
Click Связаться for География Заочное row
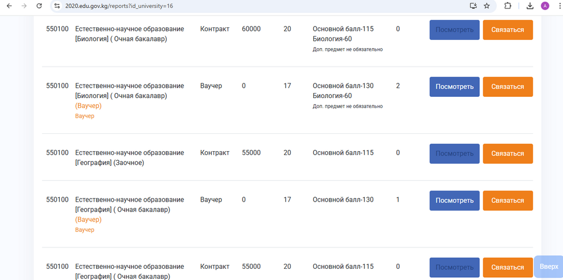coord(507,153)
